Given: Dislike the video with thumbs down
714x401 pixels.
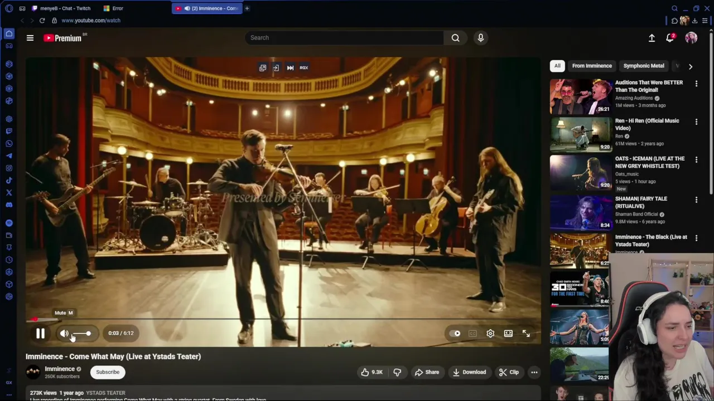Looking at the screenshot, I should pyautogui.click(x=397, y=372).
